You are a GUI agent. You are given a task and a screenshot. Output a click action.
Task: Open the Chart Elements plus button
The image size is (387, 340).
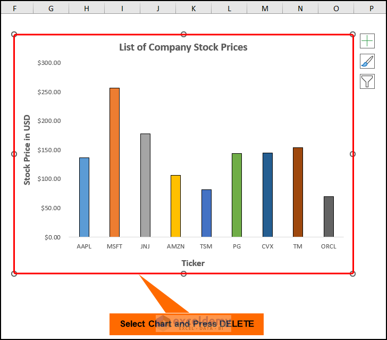(x=367, y=41)
